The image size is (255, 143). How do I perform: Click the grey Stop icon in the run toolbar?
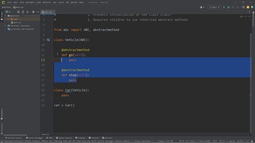pos(237,7)
